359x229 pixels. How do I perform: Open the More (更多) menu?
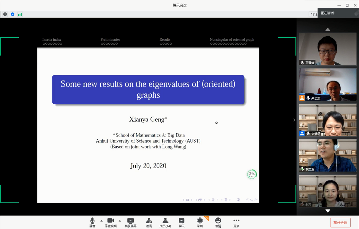[236, 222]
